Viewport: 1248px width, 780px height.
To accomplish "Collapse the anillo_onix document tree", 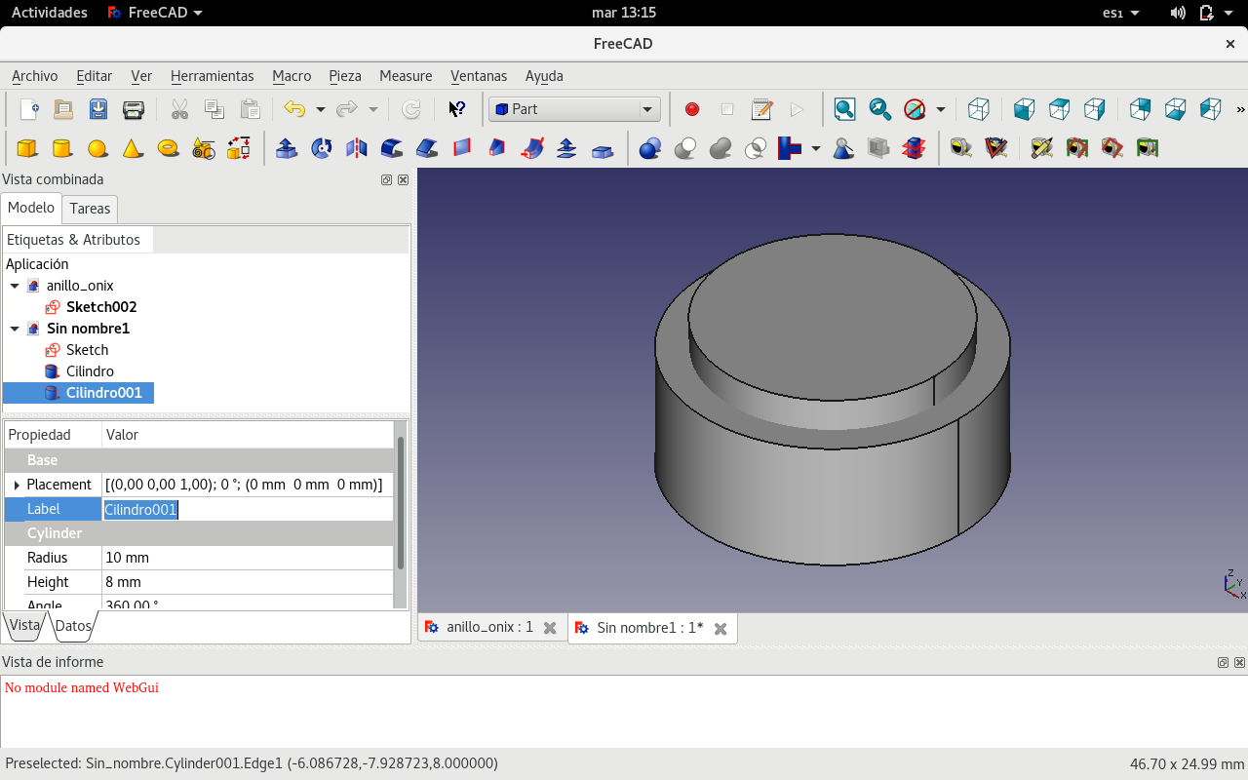I will [15, 286].
